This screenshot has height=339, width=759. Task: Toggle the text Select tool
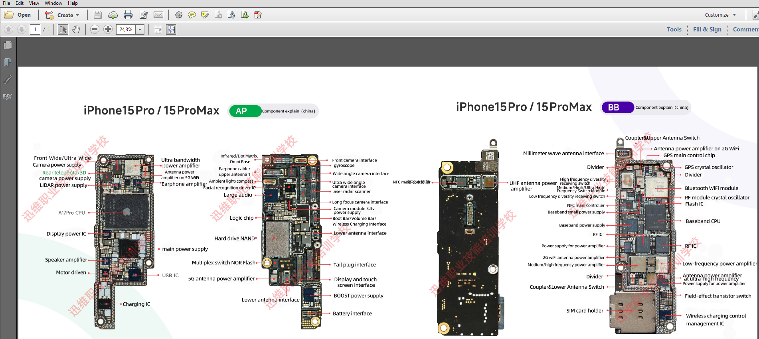(63, 30)
